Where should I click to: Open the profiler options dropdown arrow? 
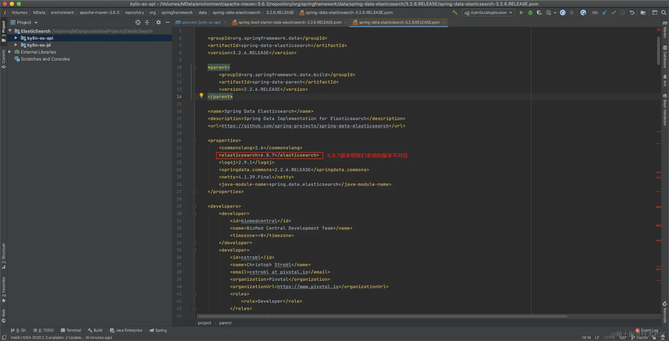(555, 13)
